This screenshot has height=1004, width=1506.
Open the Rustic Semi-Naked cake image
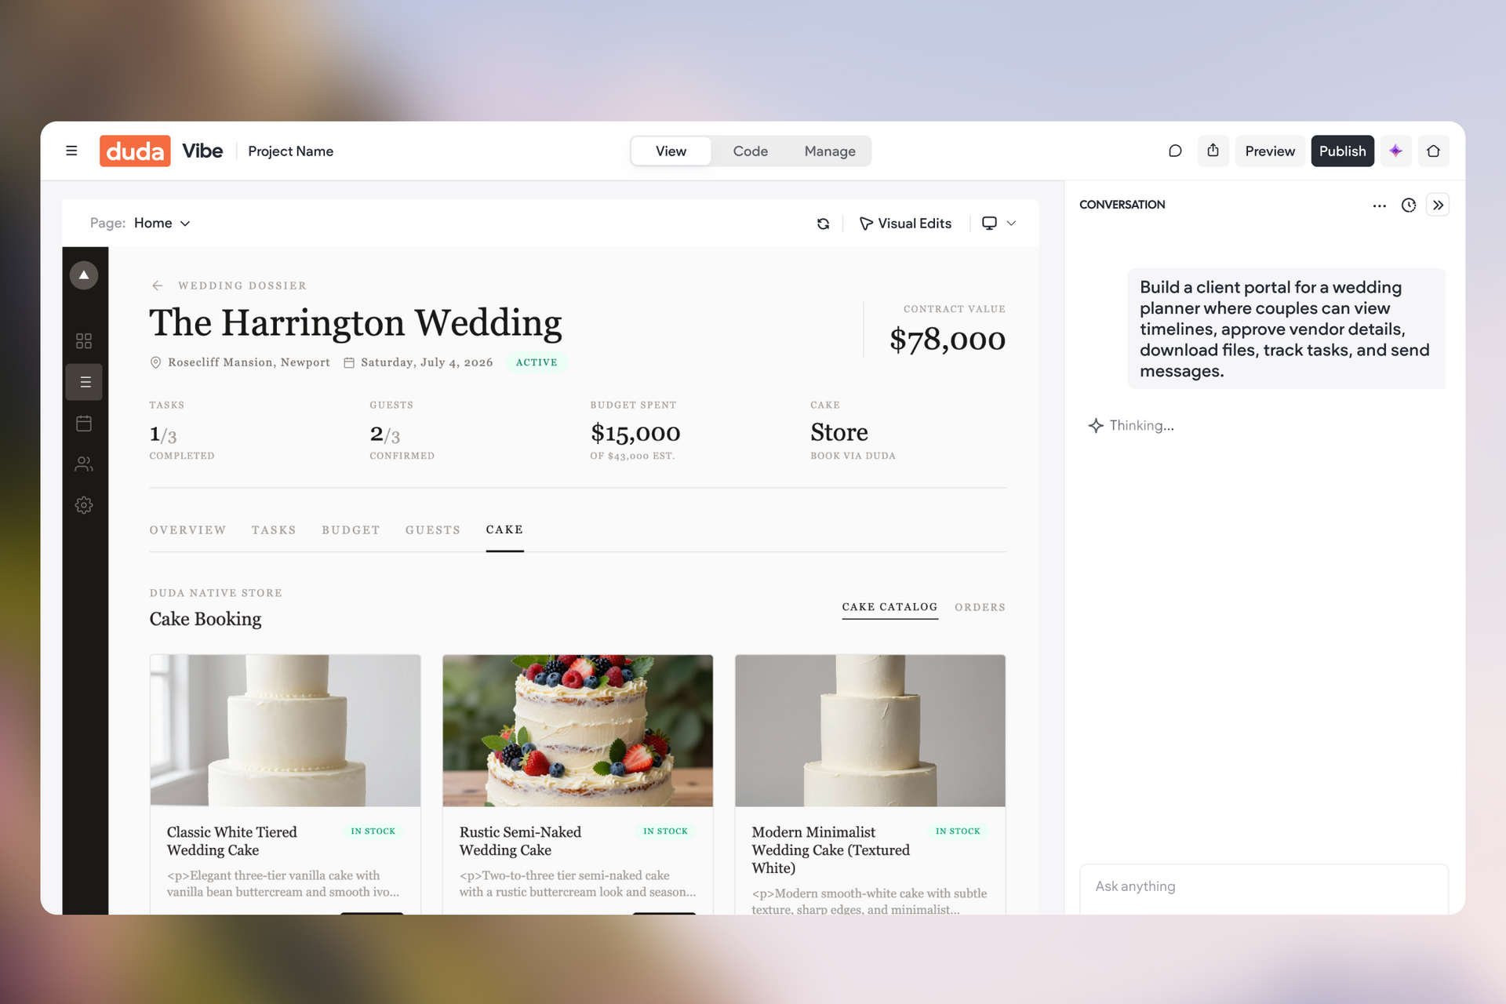[578, 730]
